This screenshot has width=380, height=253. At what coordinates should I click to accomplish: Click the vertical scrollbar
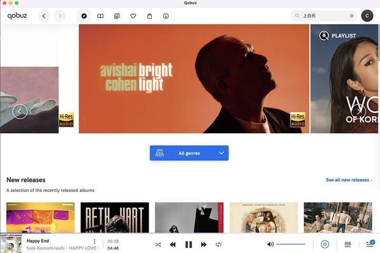point(379,42)
